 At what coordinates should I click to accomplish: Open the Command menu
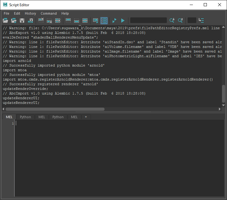(49, 13)
